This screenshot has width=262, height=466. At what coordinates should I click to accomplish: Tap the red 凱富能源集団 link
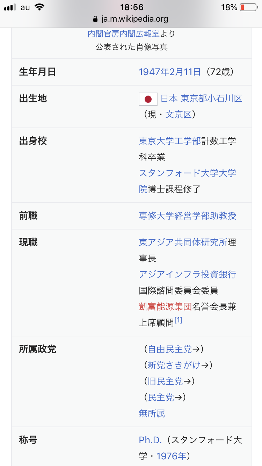(165, 307)
